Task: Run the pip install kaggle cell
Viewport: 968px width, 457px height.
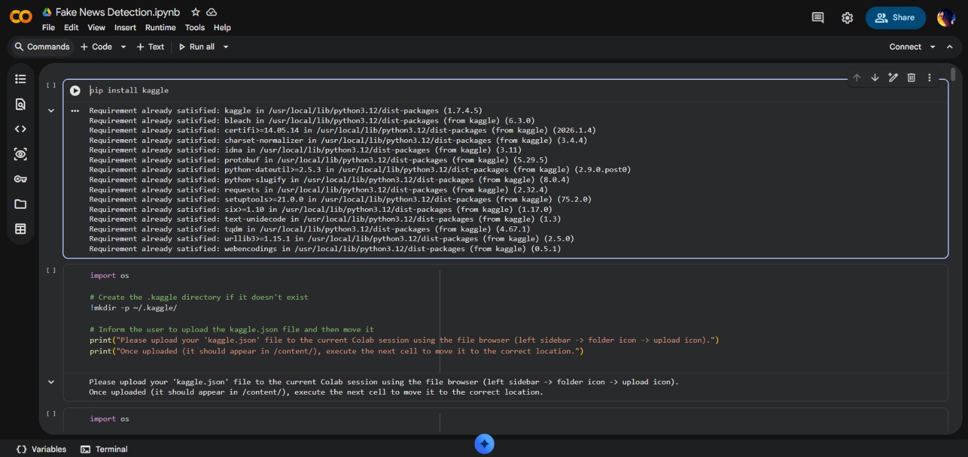Action: [75, 91]
